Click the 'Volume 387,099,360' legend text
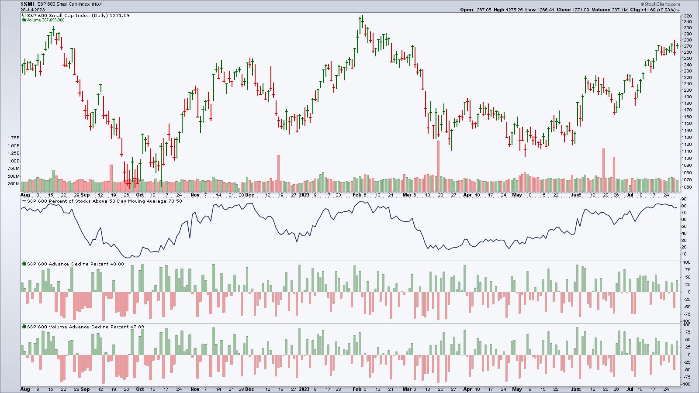The width and height of the screenshot is (699, 393). pyautogui.click(x=45, y=20)
